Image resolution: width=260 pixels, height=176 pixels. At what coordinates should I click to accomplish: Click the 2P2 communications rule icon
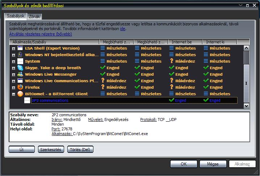click(x=27, y=100)
